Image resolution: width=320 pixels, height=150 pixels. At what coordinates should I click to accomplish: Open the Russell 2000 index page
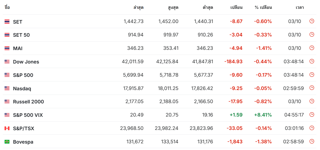tap(28, 102)
